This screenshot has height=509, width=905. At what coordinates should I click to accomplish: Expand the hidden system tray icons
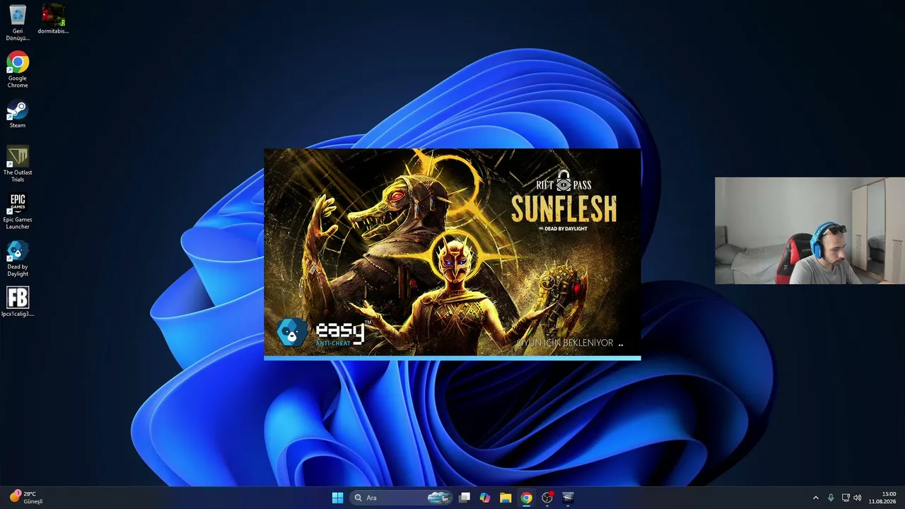[815, 498]
